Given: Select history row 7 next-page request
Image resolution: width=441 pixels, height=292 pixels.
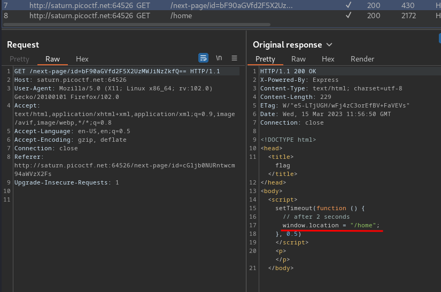Looking at the screenshot, I should [220, 5].
